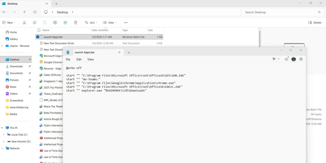
Task: Click the Explorer file list vertical scrollbar
Action: (259, 39)
